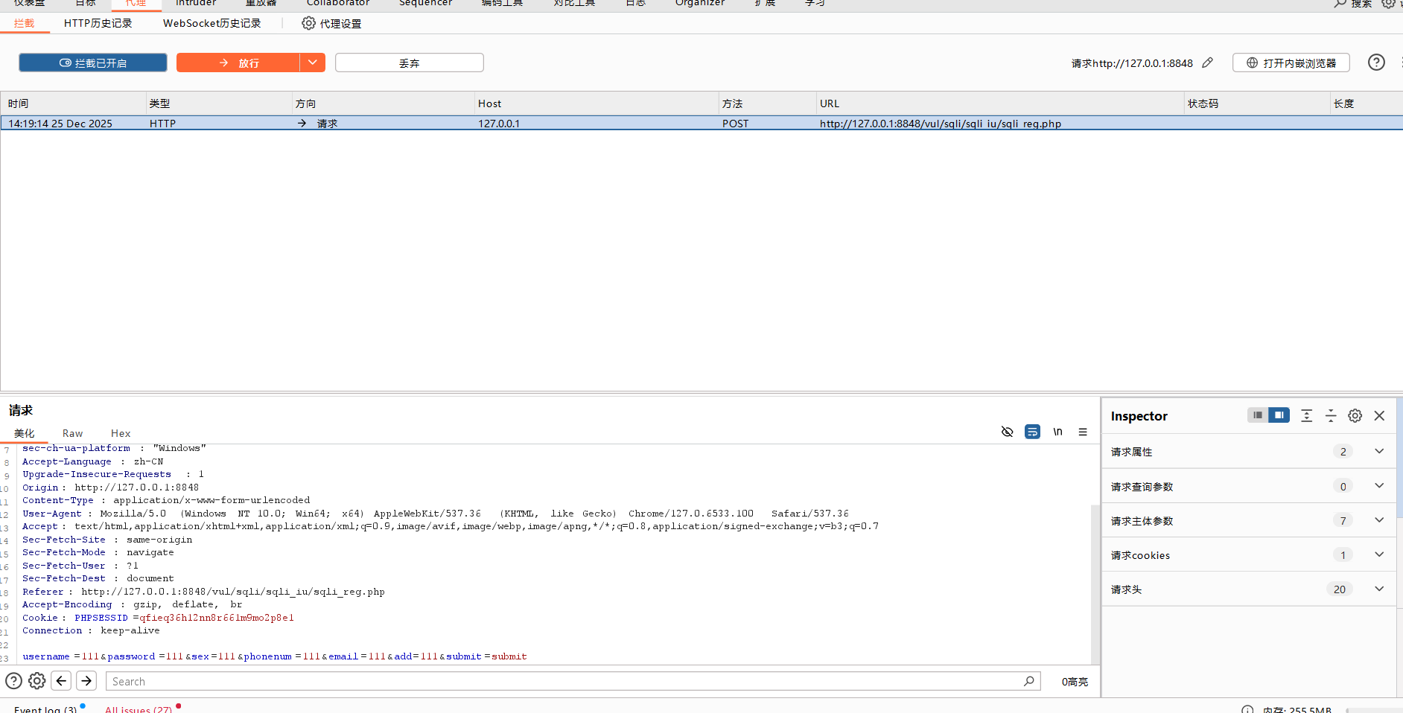Click the Search input field below request
Viewport: 1403px width, 713px height.
[x=566, y=681]
